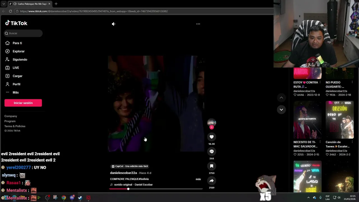359x202 pixels.
Task: Open options for NECESITO DE TI card
Action: tap(320, 142)
